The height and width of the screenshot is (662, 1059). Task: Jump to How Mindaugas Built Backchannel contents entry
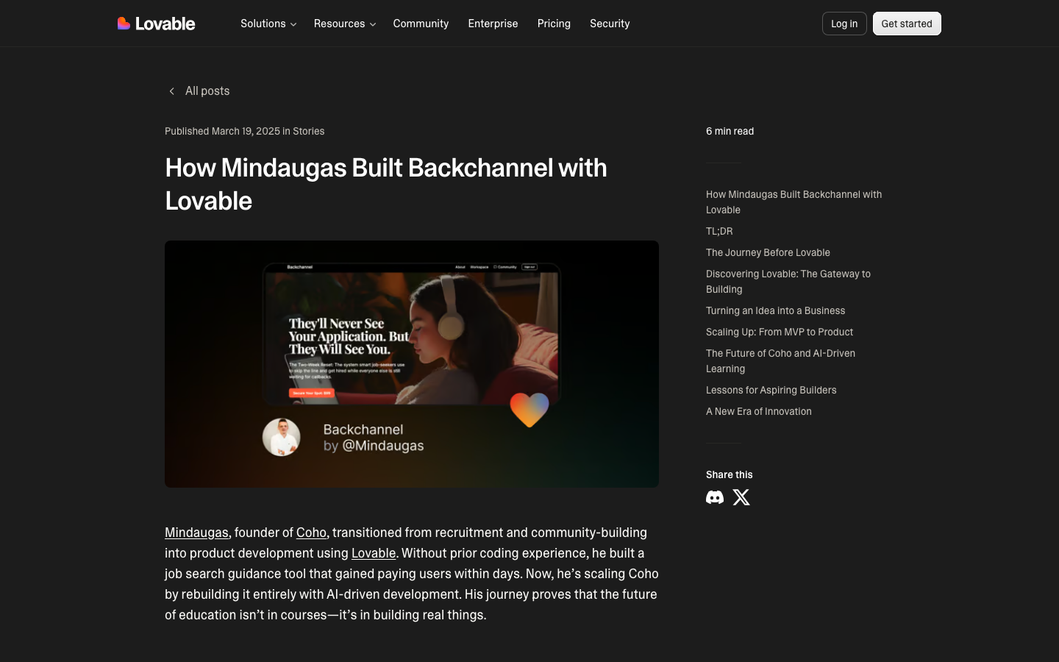pos(794,202)
